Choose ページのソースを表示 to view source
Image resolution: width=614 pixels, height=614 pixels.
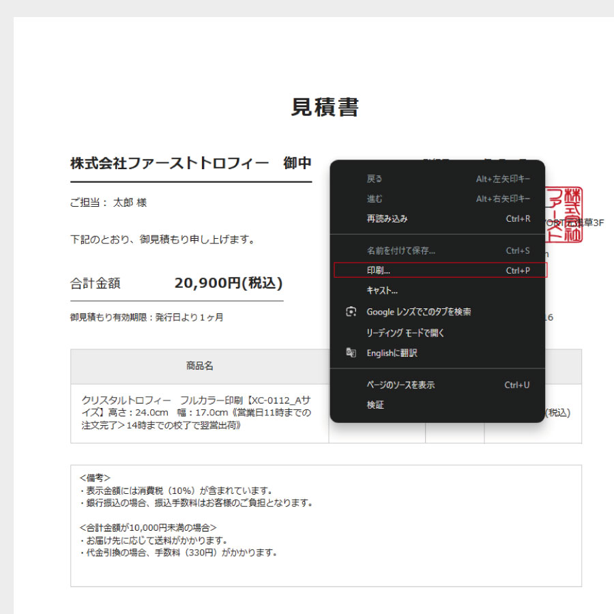(x=399, y=385)
